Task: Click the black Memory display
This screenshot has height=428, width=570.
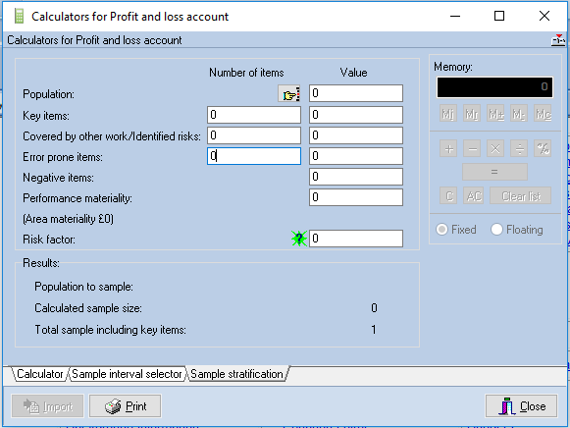Action: (494, 87)
